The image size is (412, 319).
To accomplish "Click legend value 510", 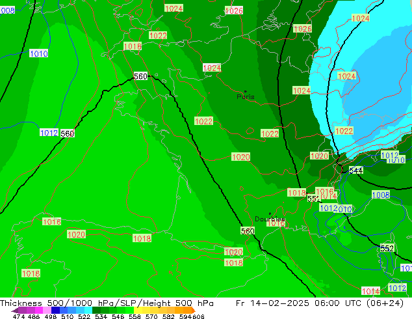I will tap(68, 316).
